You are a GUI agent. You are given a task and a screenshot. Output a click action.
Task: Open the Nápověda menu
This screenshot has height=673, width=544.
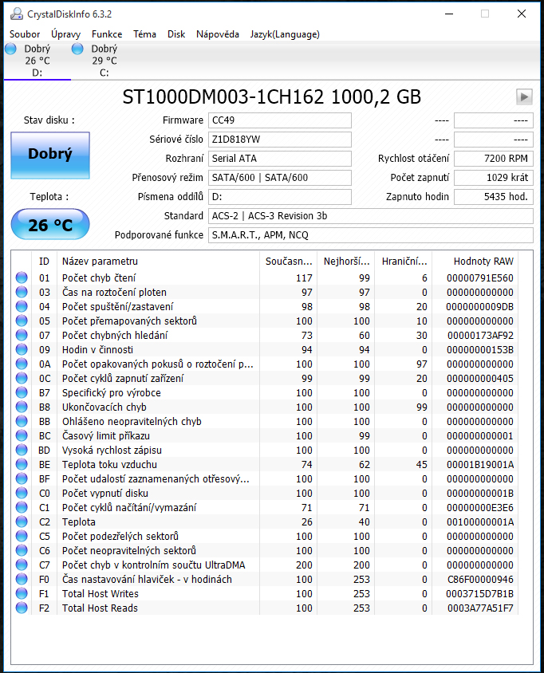(218, 34)
